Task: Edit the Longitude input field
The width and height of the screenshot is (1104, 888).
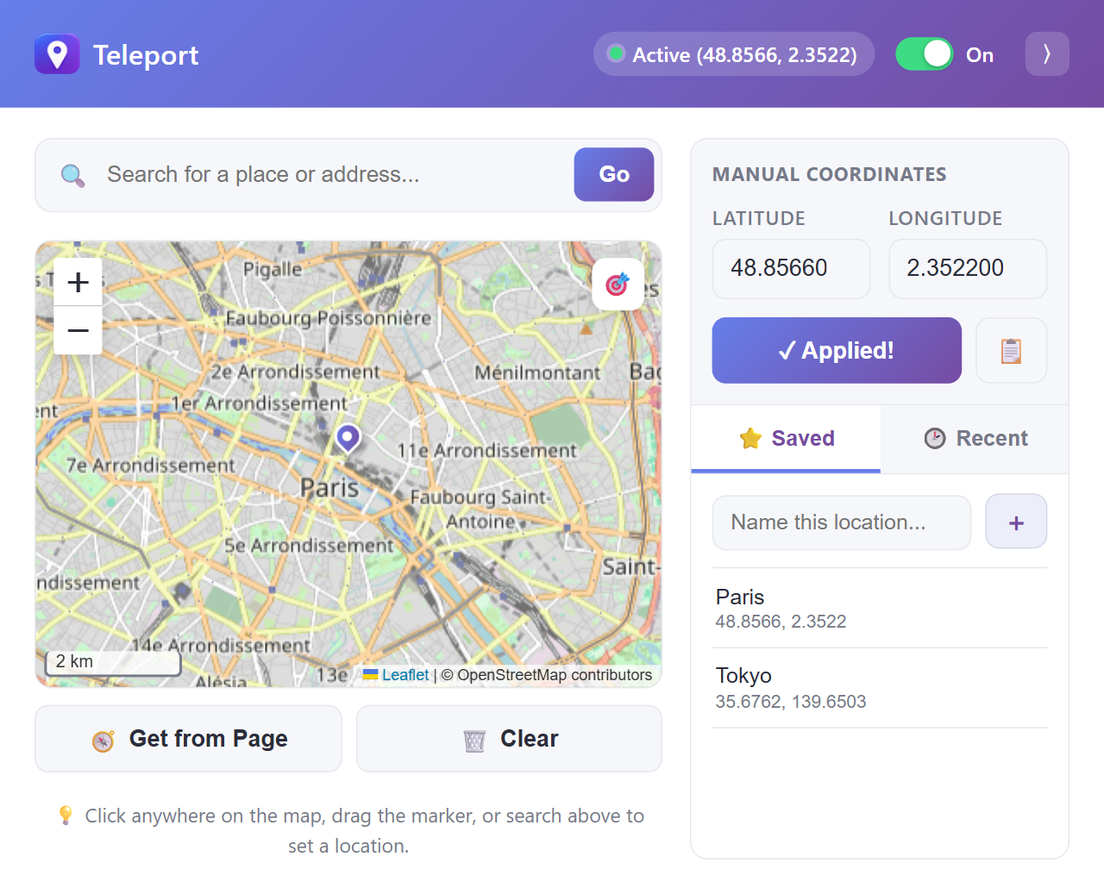Action: click(968, 268)
